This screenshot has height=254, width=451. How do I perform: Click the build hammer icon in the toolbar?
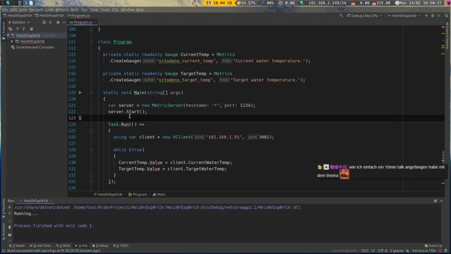pos(341,15)
